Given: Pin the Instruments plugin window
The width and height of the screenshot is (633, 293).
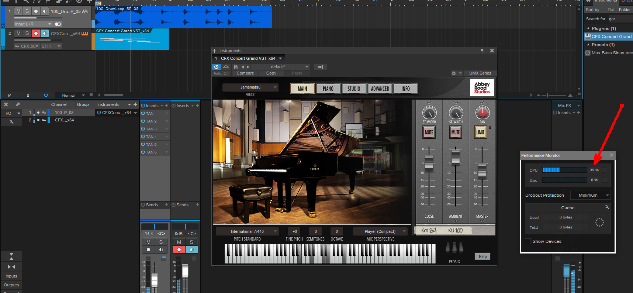Looking at the screenshot, I should click(482, 51).
